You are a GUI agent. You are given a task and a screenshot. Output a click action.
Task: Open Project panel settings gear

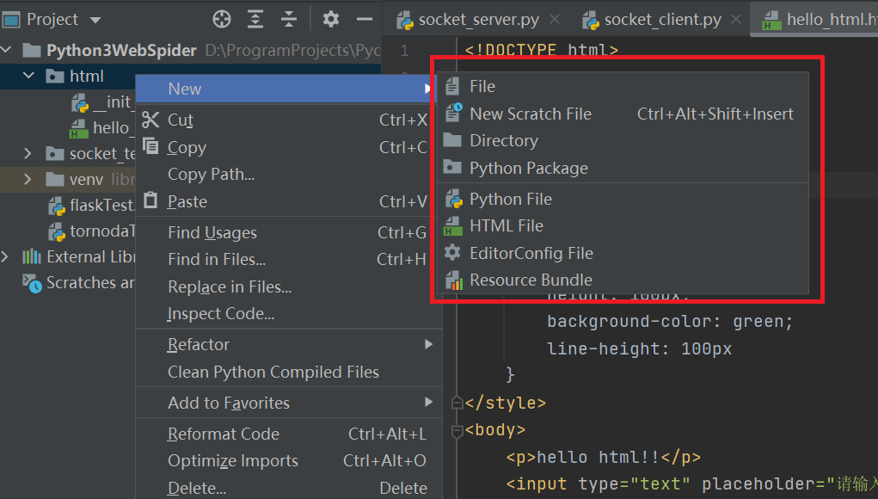tap(331, 19)
